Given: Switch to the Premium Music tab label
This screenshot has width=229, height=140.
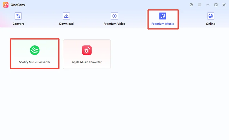Looking at the screenshot, I should click(x=163, y=24).
